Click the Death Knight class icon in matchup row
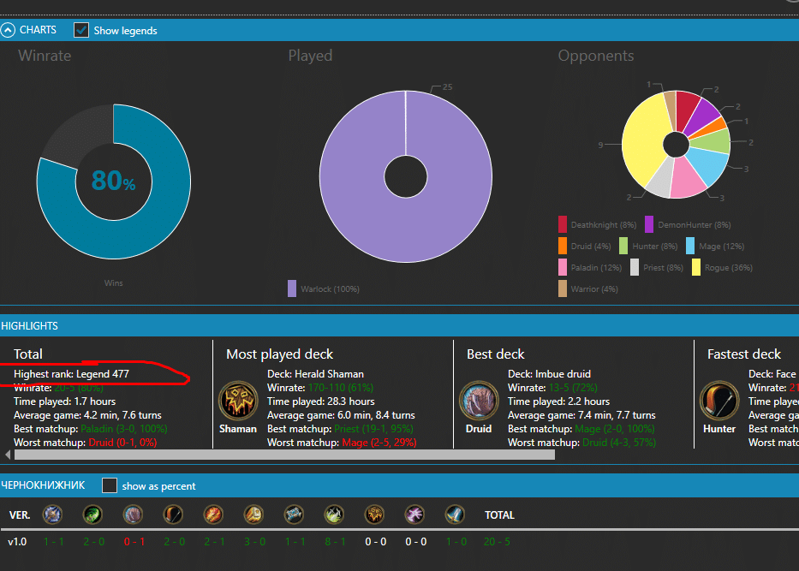Viewport: 799px width, 571px height. click(53, 514)
